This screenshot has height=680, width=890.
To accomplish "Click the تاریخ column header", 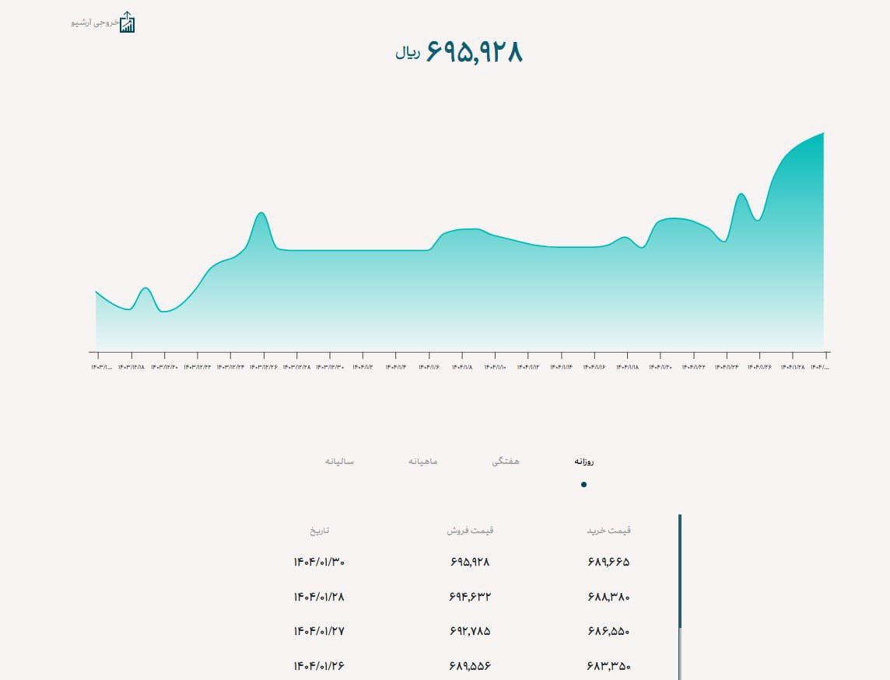I will [x=320, y=530].
